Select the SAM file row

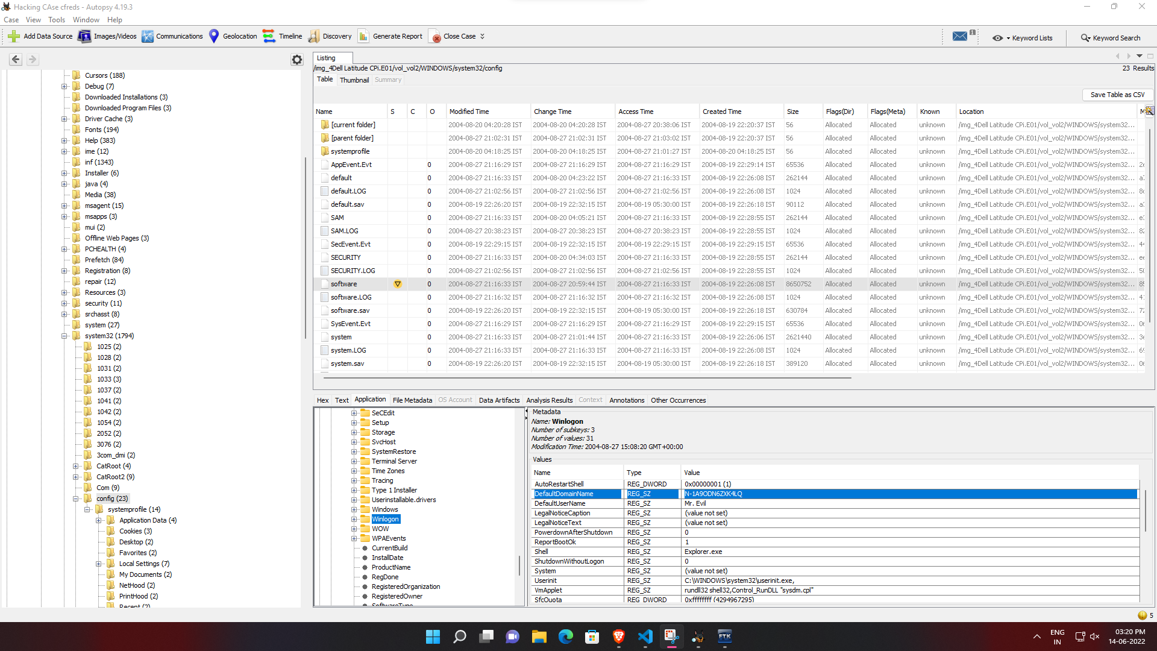[x=729, y=218]
